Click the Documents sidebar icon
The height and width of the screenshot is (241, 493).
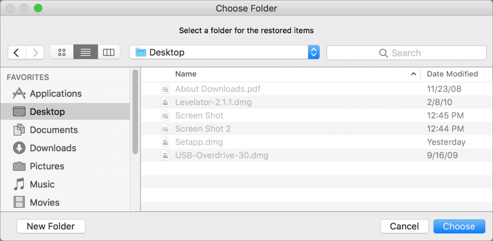(x=19, y=130)
